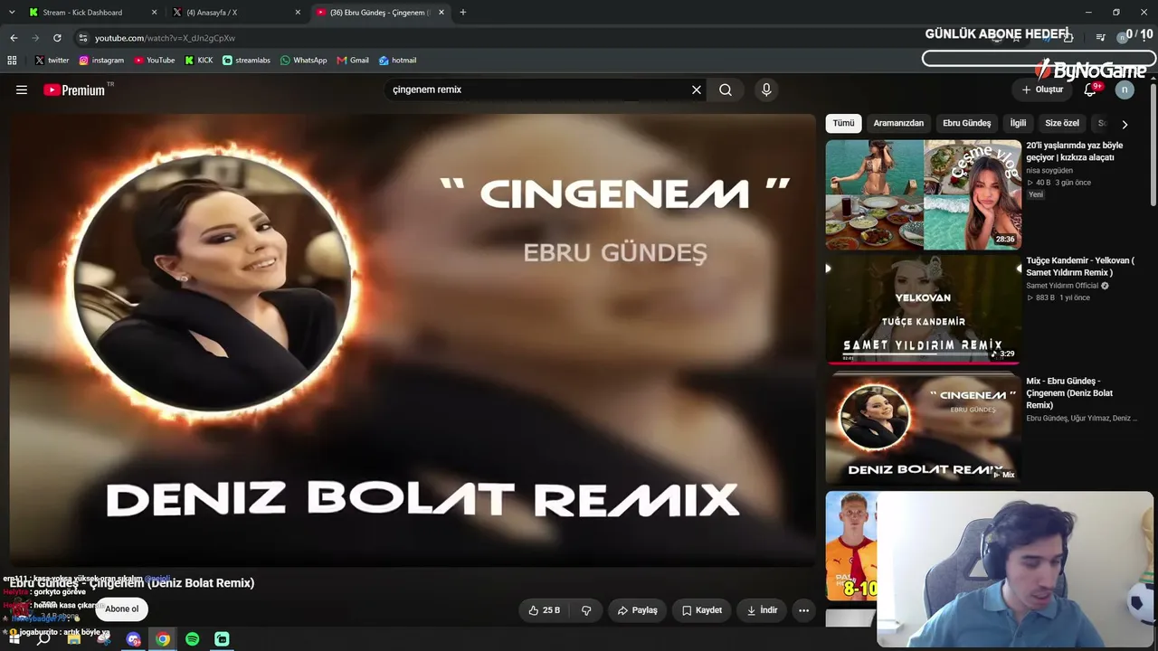The height and width of the screenshot is (651, 1158).
Task: Select the Ebru Gündeş filter chip
Action: point(967,123)
